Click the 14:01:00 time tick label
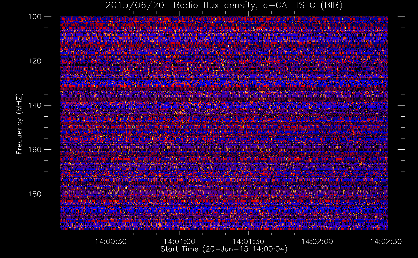This screenshot has width=418, height=258. click(180, 242)
